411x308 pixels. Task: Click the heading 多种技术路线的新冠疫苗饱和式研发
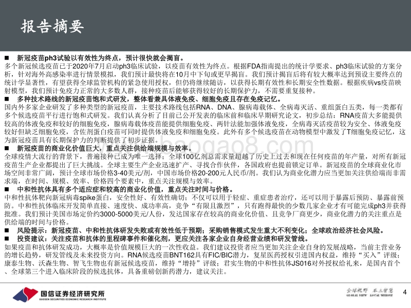pos(72,99)
